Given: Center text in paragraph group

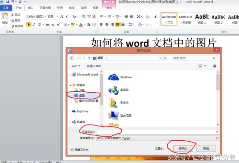Looking at the screenshot, I should coord(107,24).
